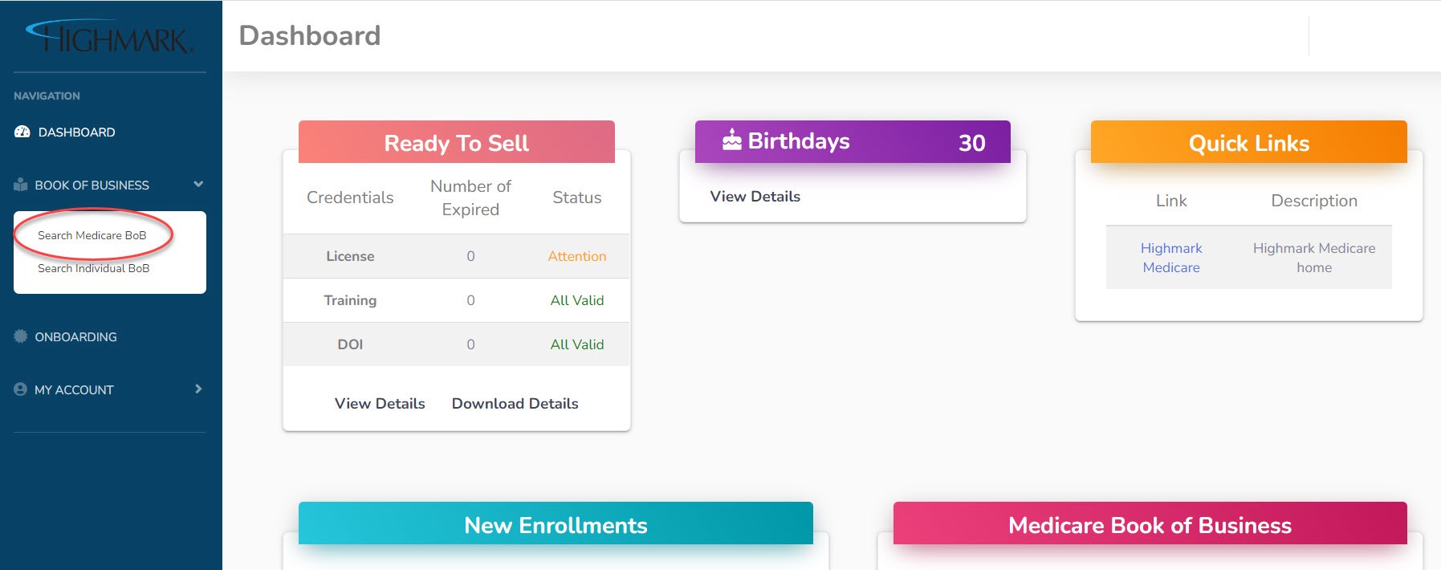Open the Onboarding menu item
1441x570 pixels.
click(75, 337)
